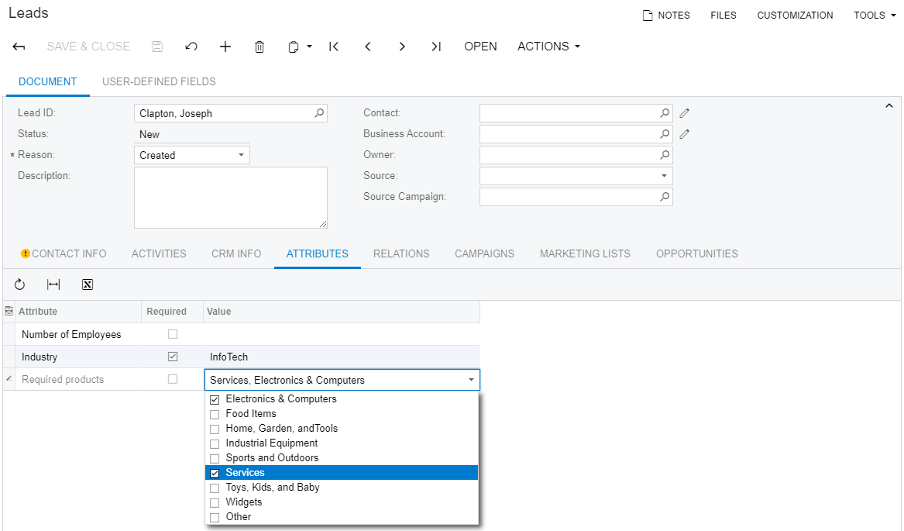Screen dimensions: 904x531
Task: Click the back arrow icon in toolbar
Action: click(x=19, y=47)
